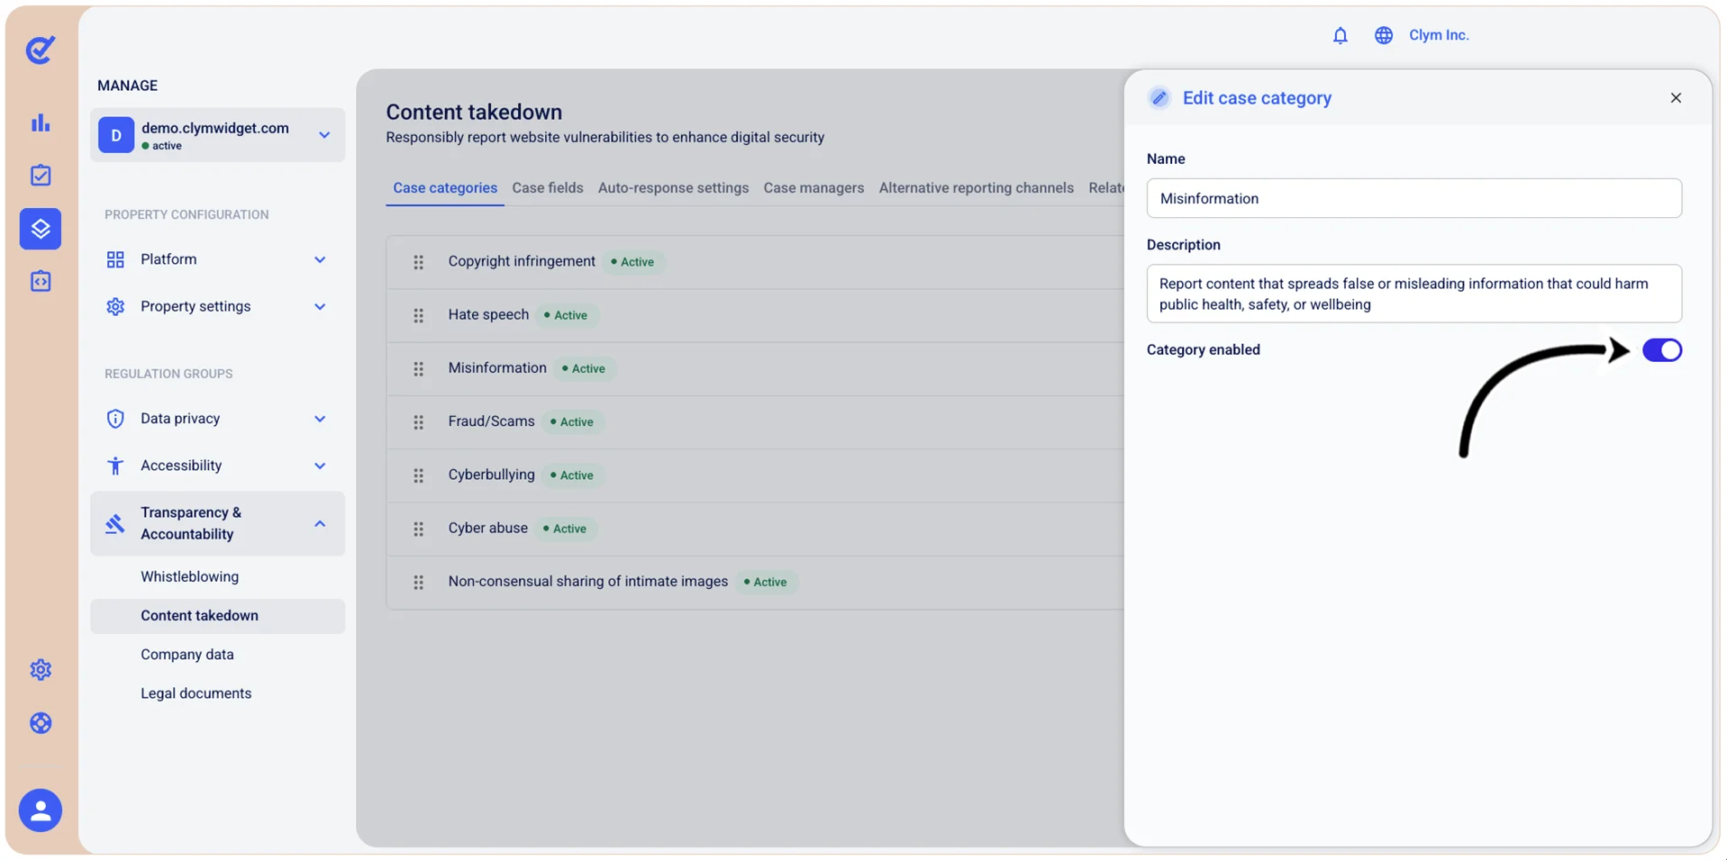Toggle the Category enabled switch
This screenshot has height=860, width=1727.
[x=1662, y=350]
